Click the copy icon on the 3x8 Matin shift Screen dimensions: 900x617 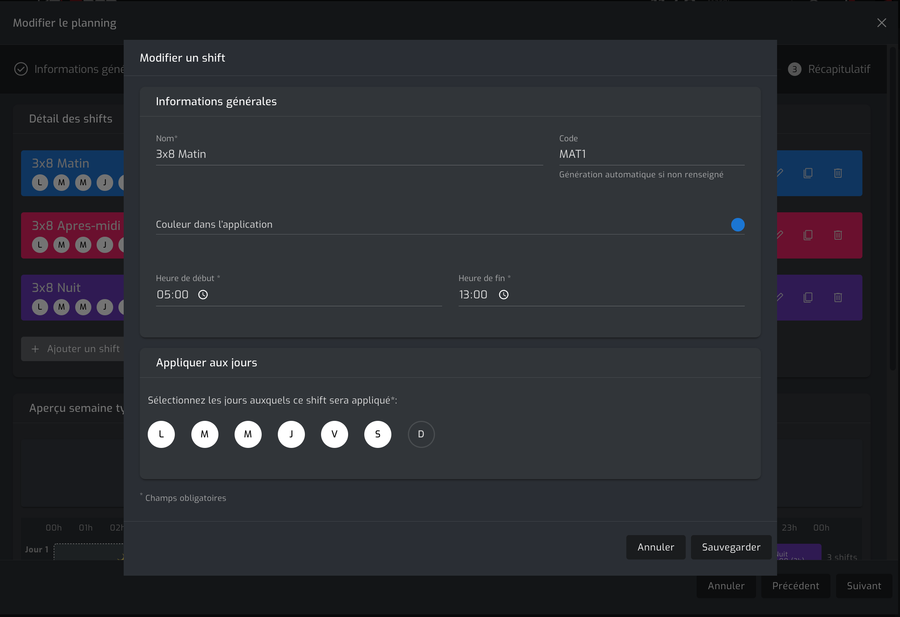(808, 173)
